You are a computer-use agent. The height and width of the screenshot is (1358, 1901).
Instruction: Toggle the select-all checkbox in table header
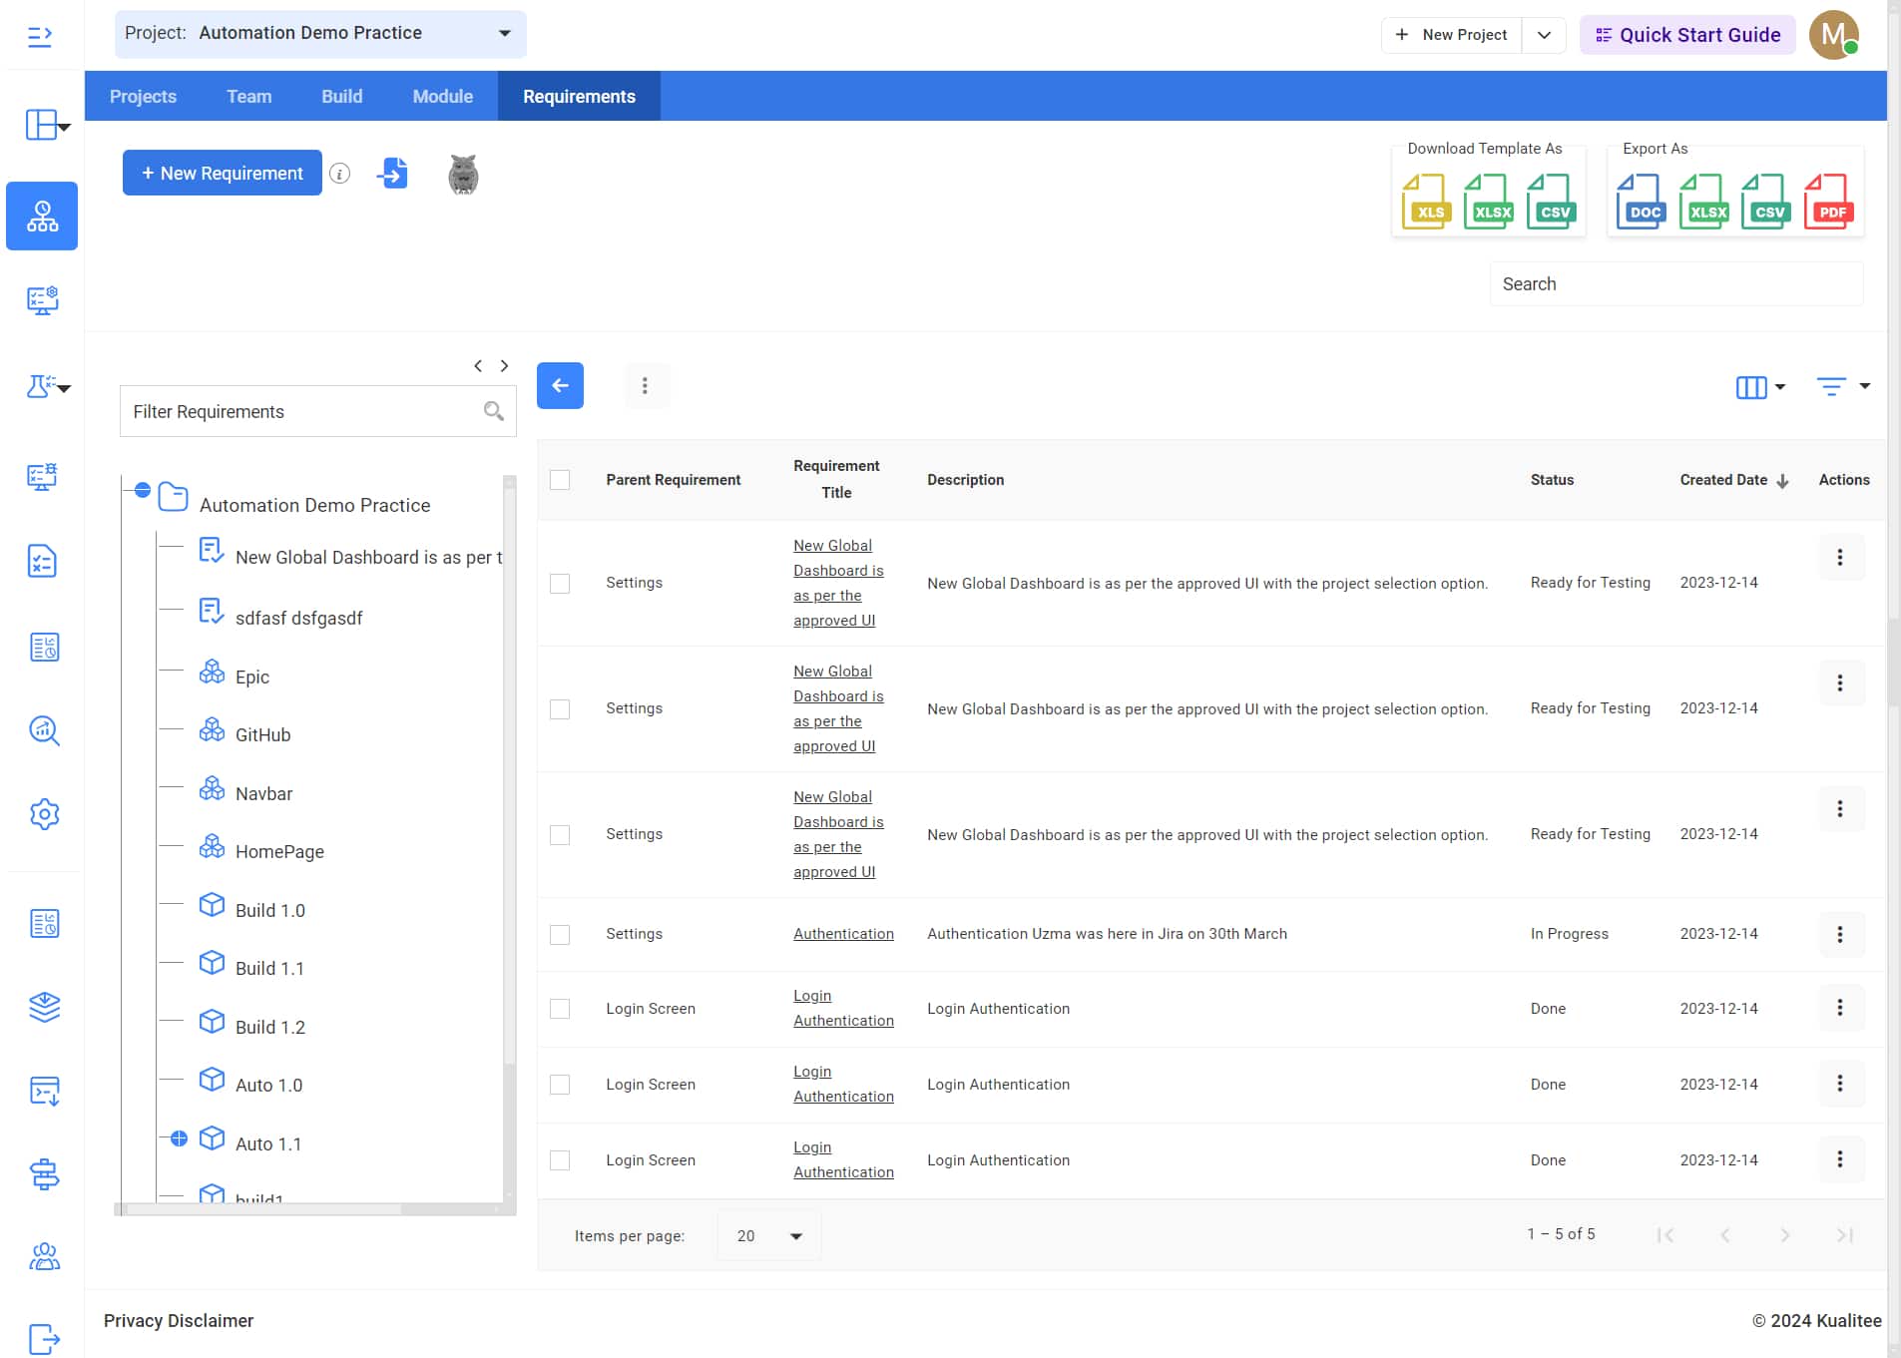560,480
